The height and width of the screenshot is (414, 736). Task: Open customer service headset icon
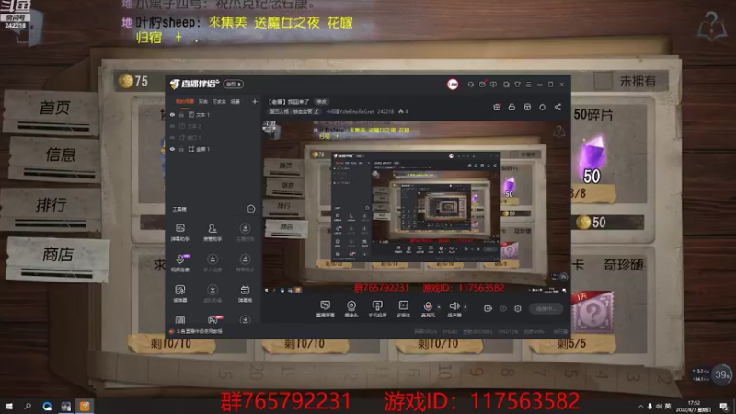(x=471, y=85)
